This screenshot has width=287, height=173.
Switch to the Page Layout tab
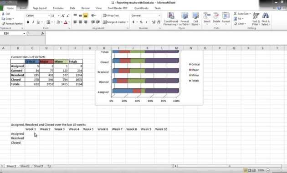click(x=40, y=8)
